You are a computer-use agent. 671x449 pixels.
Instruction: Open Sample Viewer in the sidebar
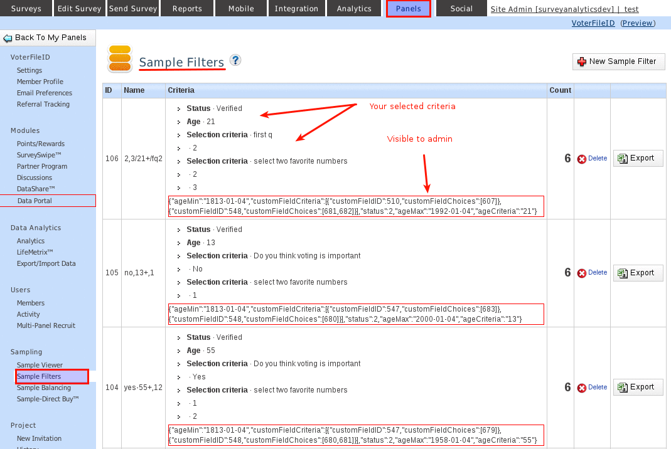pos(40,365)
